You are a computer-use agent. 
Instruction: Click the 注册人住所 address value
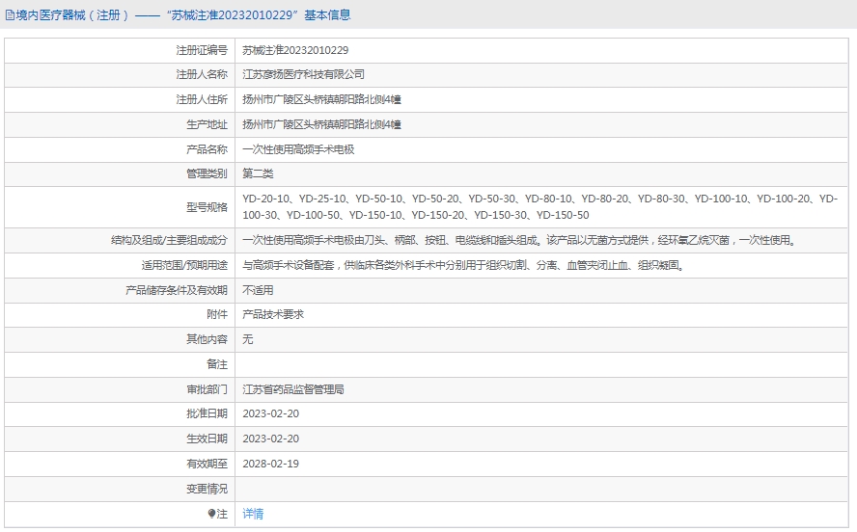click(x=321, y=100)
